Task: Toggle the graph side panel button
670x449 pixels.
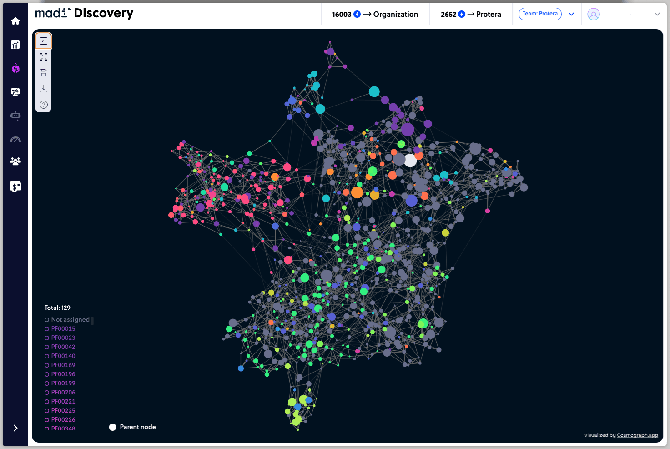Action: pos(44,41)
